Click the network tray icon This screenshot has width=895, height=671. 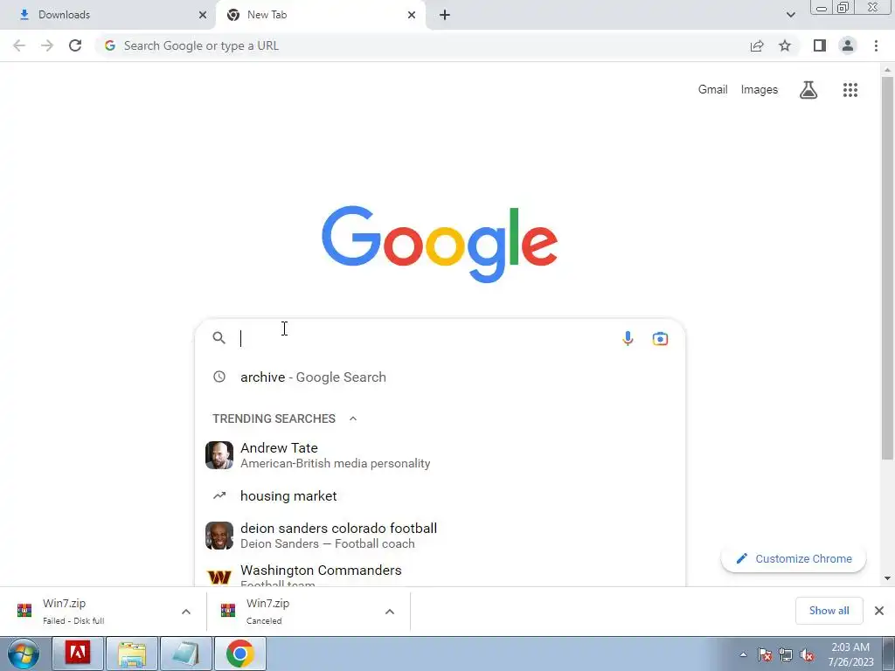pyautogui.click(x=786, y=654)
